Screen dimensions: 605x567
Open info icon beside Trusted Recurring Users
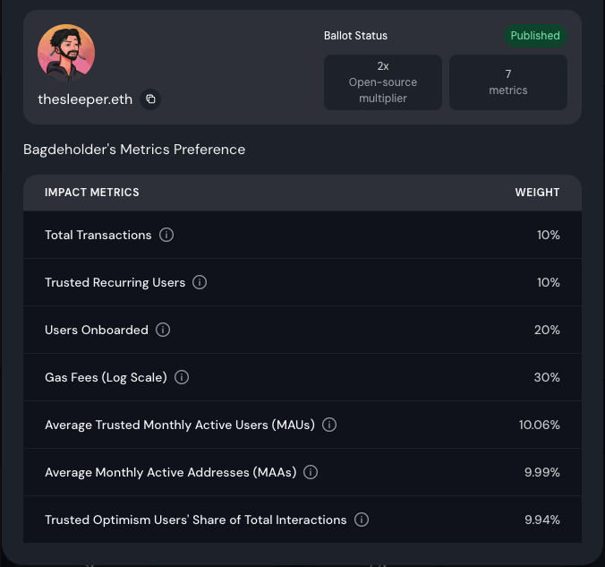coord(200,282)
